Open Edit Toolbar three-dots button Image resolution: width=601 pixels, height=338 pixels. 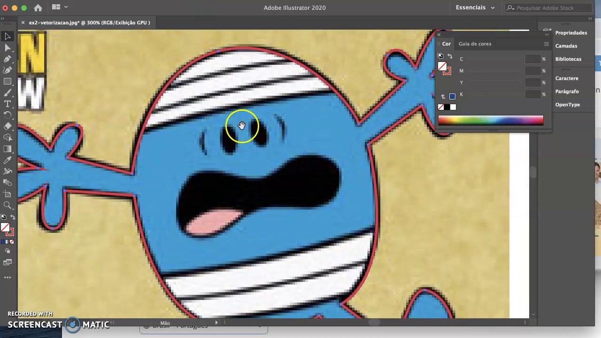8,277
